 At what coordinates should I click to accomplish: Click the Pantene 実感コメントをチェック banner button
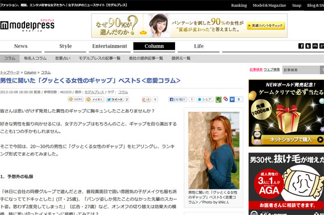coord(265,26)
